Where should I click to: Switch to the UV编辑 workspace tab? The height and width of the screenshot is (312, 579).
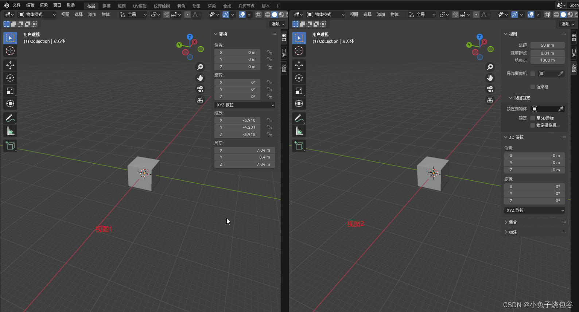point(140,6)
